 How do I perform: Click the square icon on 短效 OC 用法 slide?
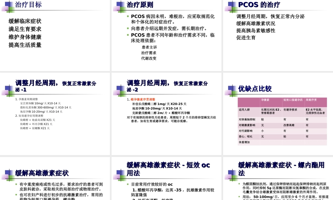click(x=119, y=173)
